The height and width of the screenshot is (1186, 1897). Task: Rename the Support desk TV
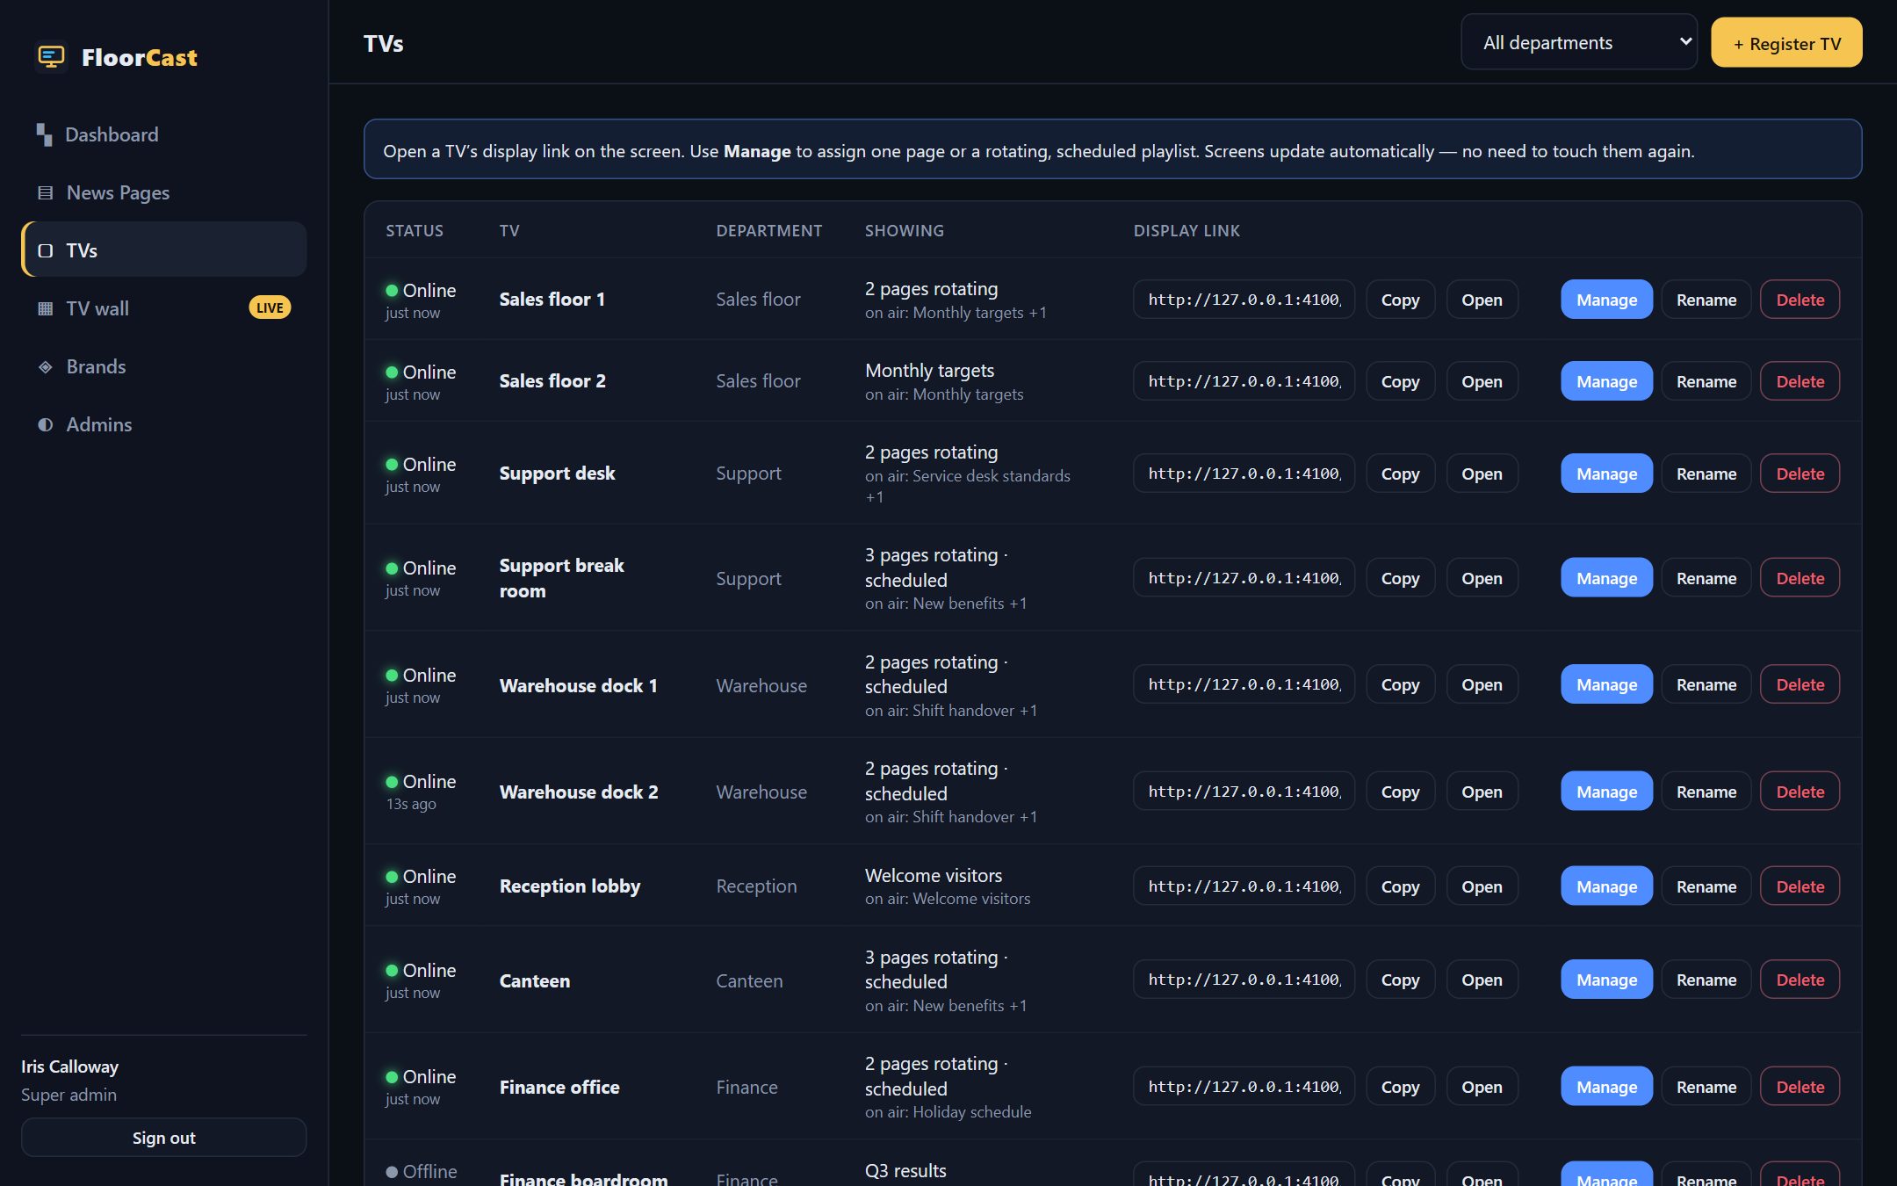tap(1706, 474)
